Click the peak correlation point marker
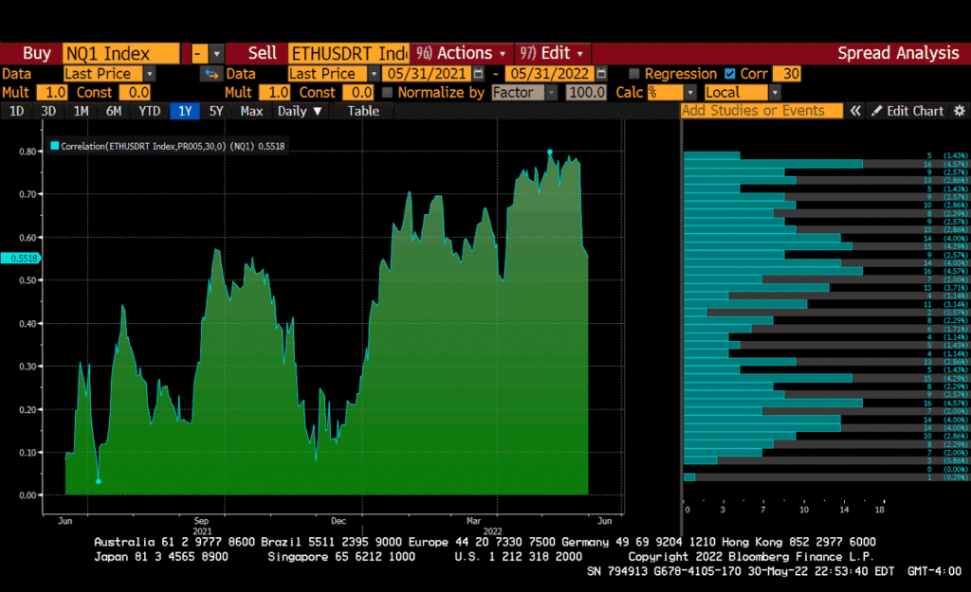971x592 pixels. click(x=550, y=152)
